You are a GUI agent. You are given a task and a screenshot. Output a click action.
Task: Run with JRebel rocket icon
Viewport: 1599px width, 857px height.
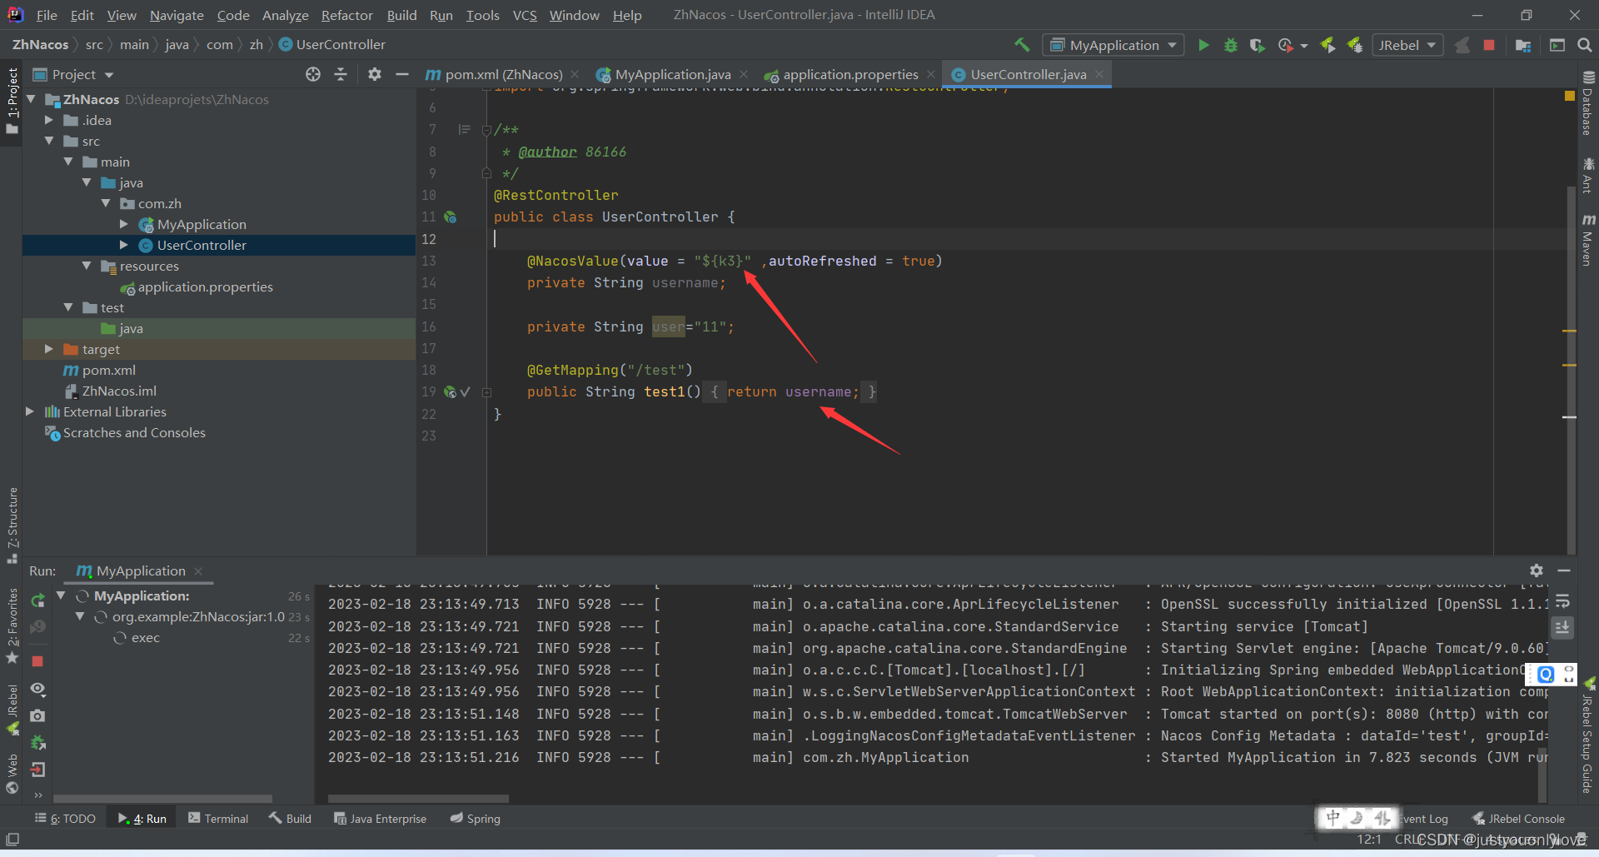click(x=1328, y=45)
